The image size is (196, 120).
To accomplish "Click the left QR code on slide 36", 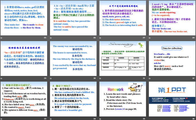I will [x=159, y=109].
